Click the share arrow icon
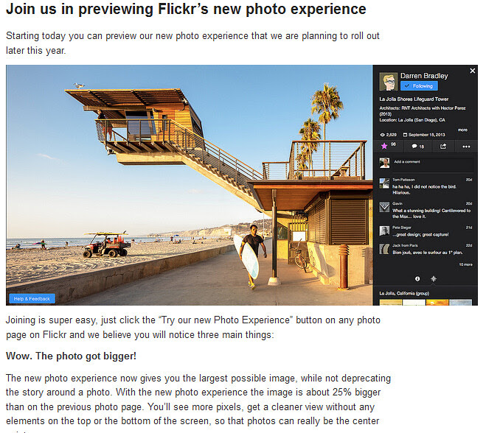The image size is (486, 433). tap(443, 146)
